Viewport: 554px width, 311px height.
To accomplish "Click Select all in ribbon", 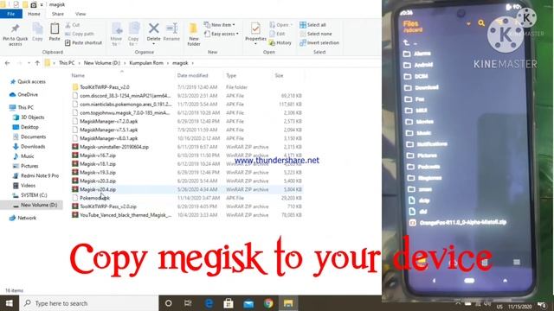I will (312, 25).
